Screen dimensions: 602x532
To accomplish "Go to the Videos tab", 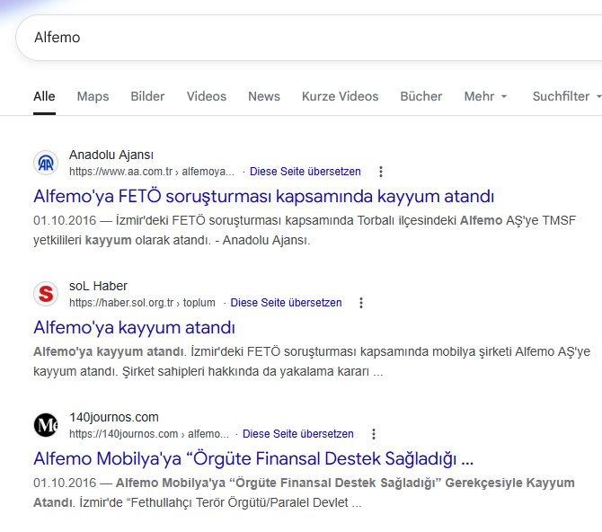I will [207, 96].
